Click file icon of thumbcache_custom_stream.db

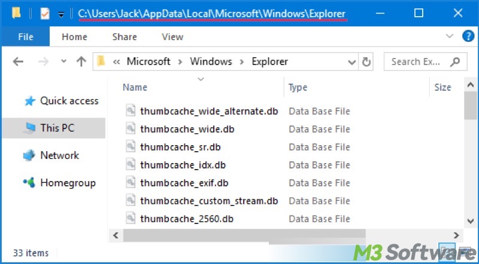pos(131,200)
